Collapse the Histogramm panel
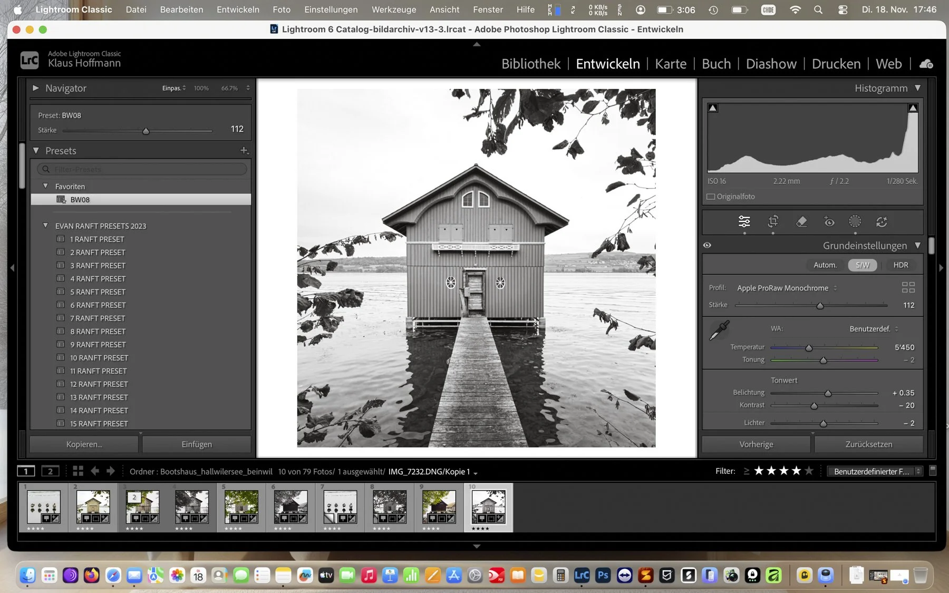The height and width of the screenshot is (593, 949). tap(918, 88)
